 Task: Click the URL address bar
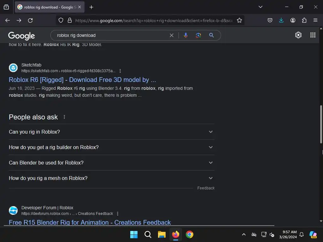[x=154, y=20]
